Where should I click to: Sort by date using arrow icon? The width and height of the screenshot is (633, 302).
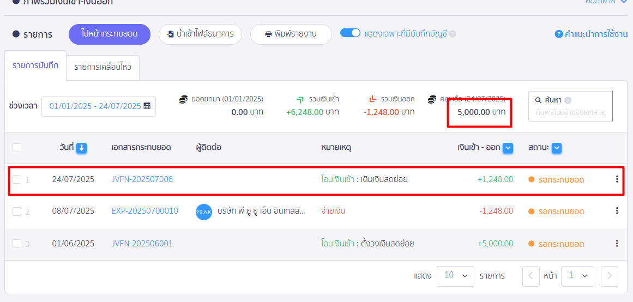coord(82,148)
